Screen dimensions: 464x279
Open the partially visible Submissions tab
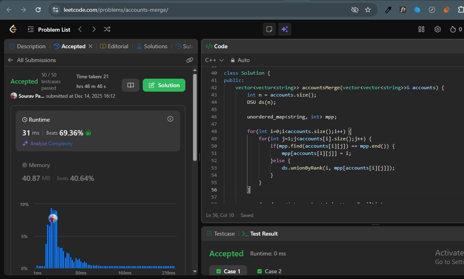[x=184, y=46]
